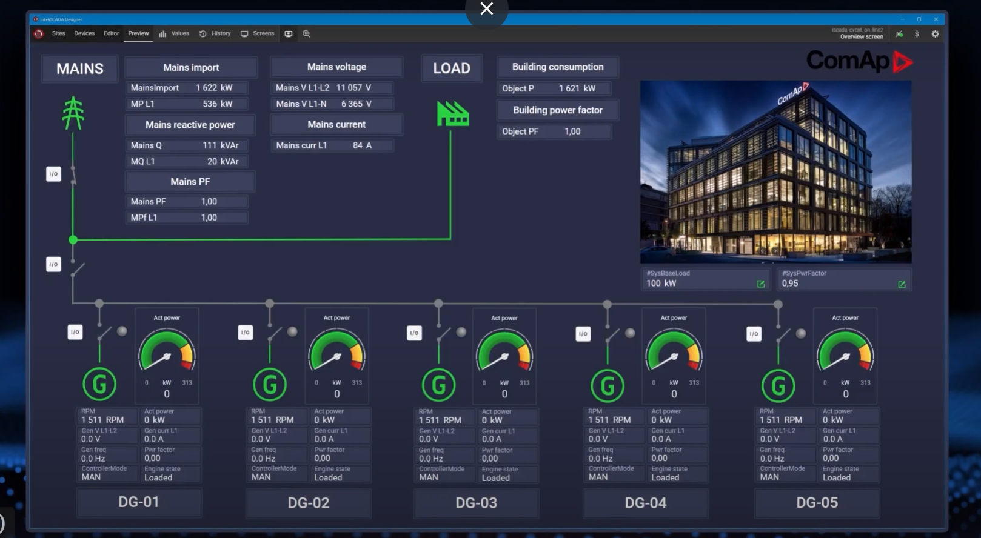Toggle the DG-03 breaker I/O switch

(x=414, y=333)
